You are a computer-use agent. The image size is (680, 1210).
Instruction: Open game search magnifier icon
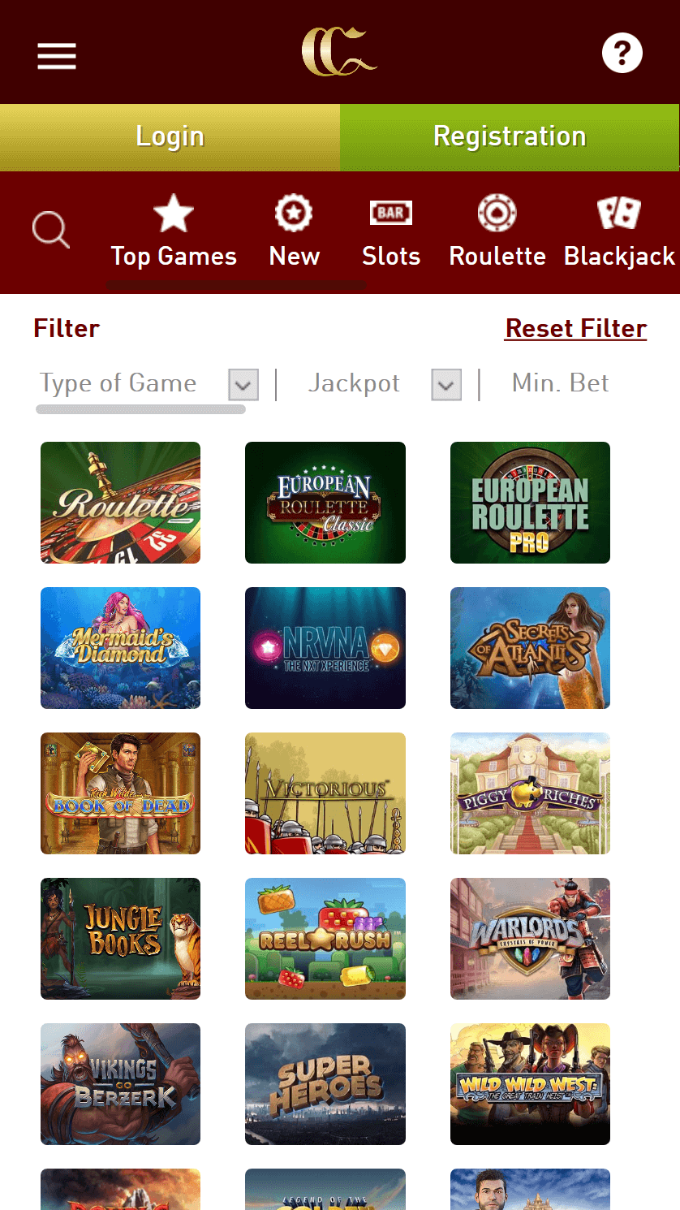click(51, 230)
